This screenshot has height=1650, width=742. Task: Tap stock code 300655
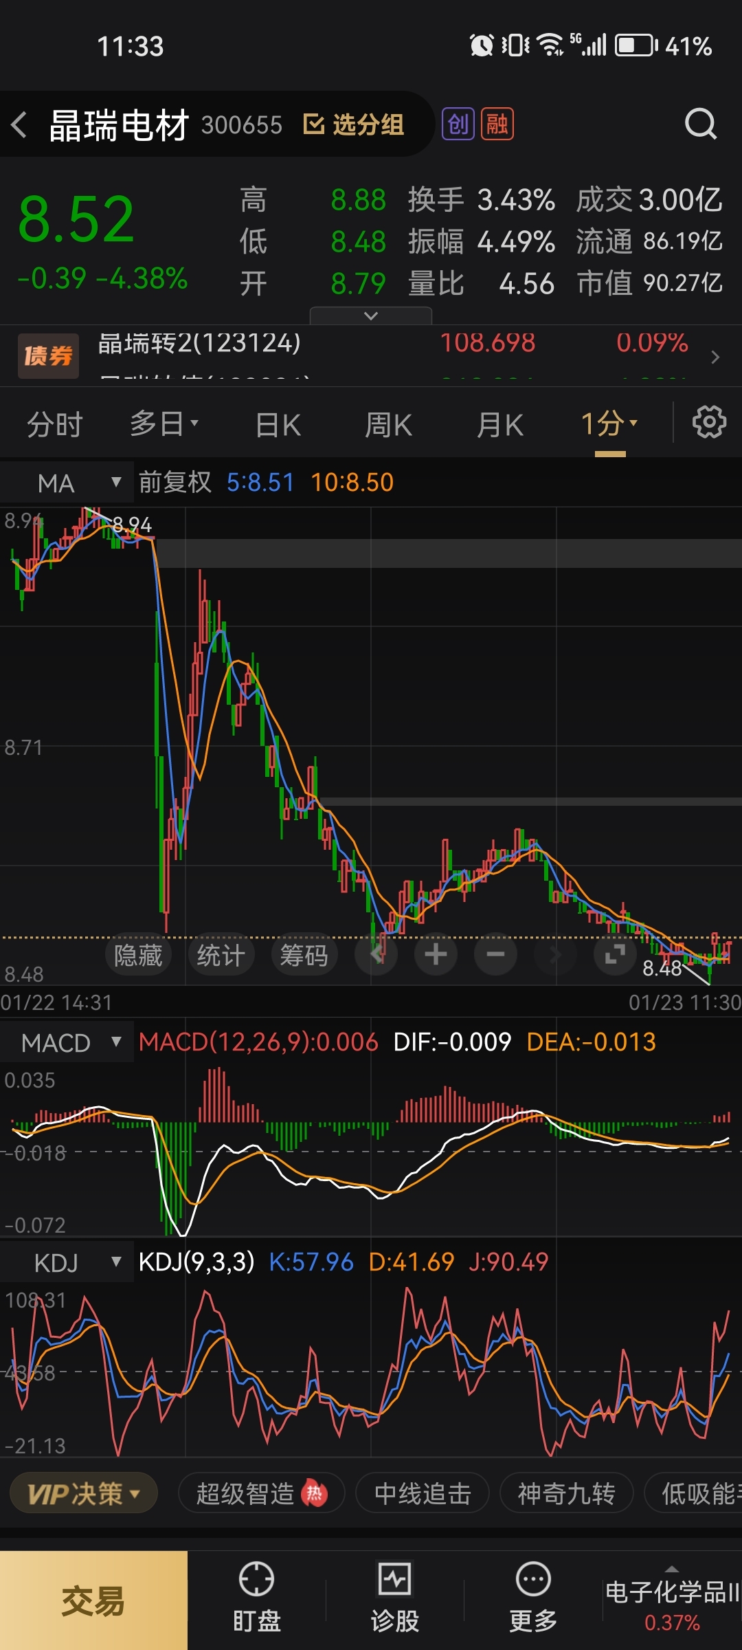242,125
